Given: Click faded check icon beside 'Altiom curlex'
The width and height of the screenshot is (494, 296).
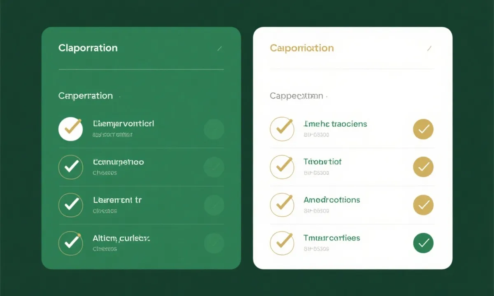Looking at the screenshot, I should click(x=214, y=243).
